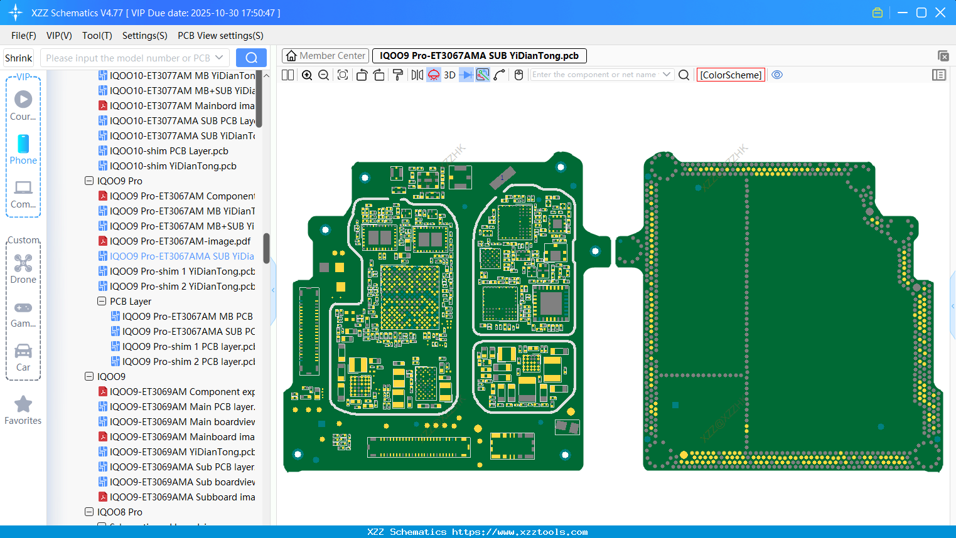Click the zoom in magnifier icon
The height and width of the screenshot is (538, 956).
(307, 75)
